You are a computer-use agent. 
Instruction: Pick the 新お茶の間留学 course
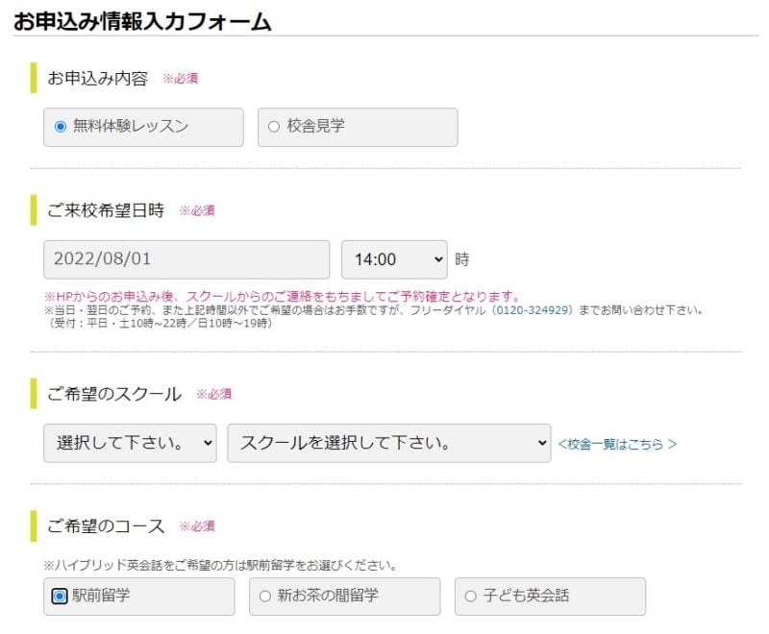[x=262, y=597]
